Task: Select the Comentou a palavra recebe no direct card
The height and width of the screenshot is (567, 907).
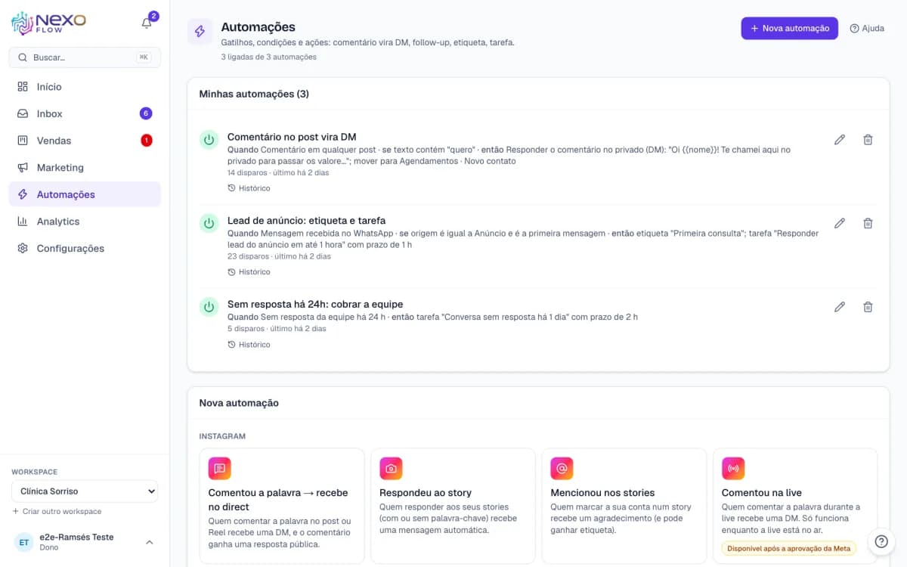Action: [x=282, y=506]
